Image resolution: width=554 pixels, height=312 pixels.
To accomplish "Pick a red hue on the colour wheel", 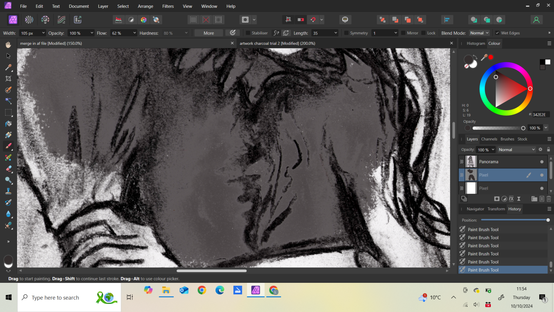I will (530, 89).
